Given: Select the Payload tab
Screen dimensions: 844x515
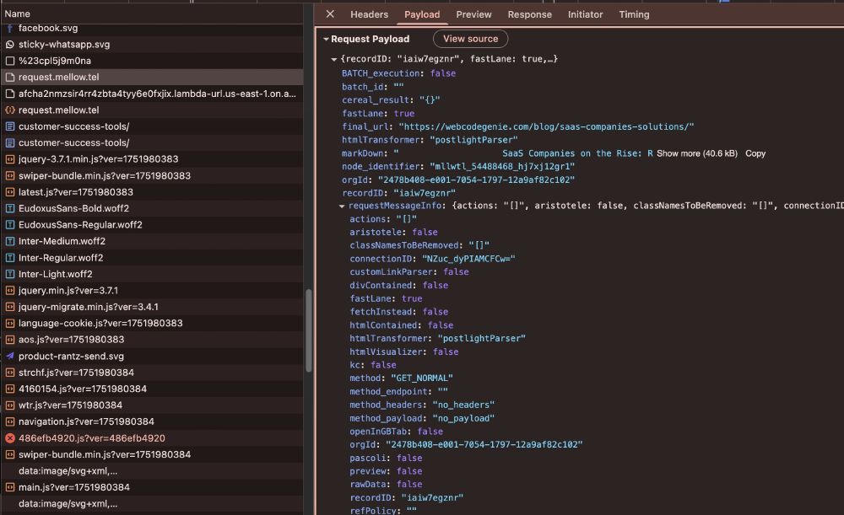Looking at the screenshot, I should 422,14.
